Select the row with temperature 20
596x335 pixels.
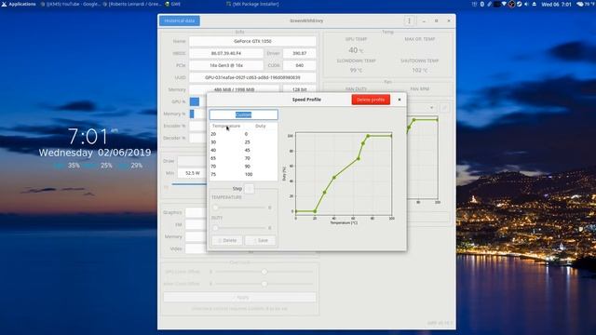coord(244,134)
